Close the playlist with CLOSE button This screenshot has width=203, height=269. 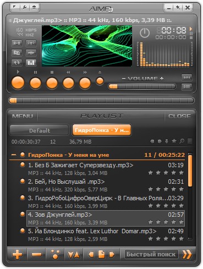pyautogui.click(x=179, y=116)
